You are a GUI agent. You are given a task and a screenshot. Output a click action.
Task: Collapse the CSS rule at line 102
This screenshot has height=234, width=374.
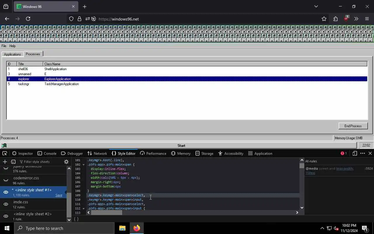(x=84, y=165)
